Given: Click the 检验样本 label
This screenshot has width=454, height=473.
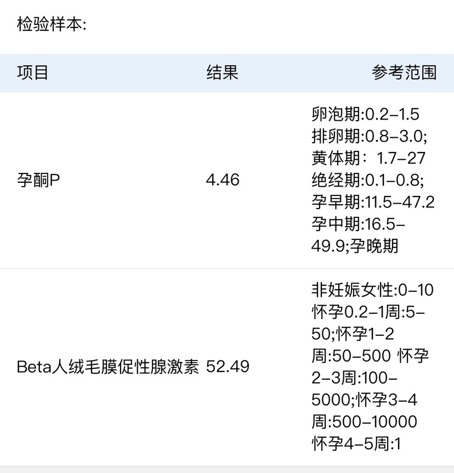Looking at the screenshot, I should [52, 25].
